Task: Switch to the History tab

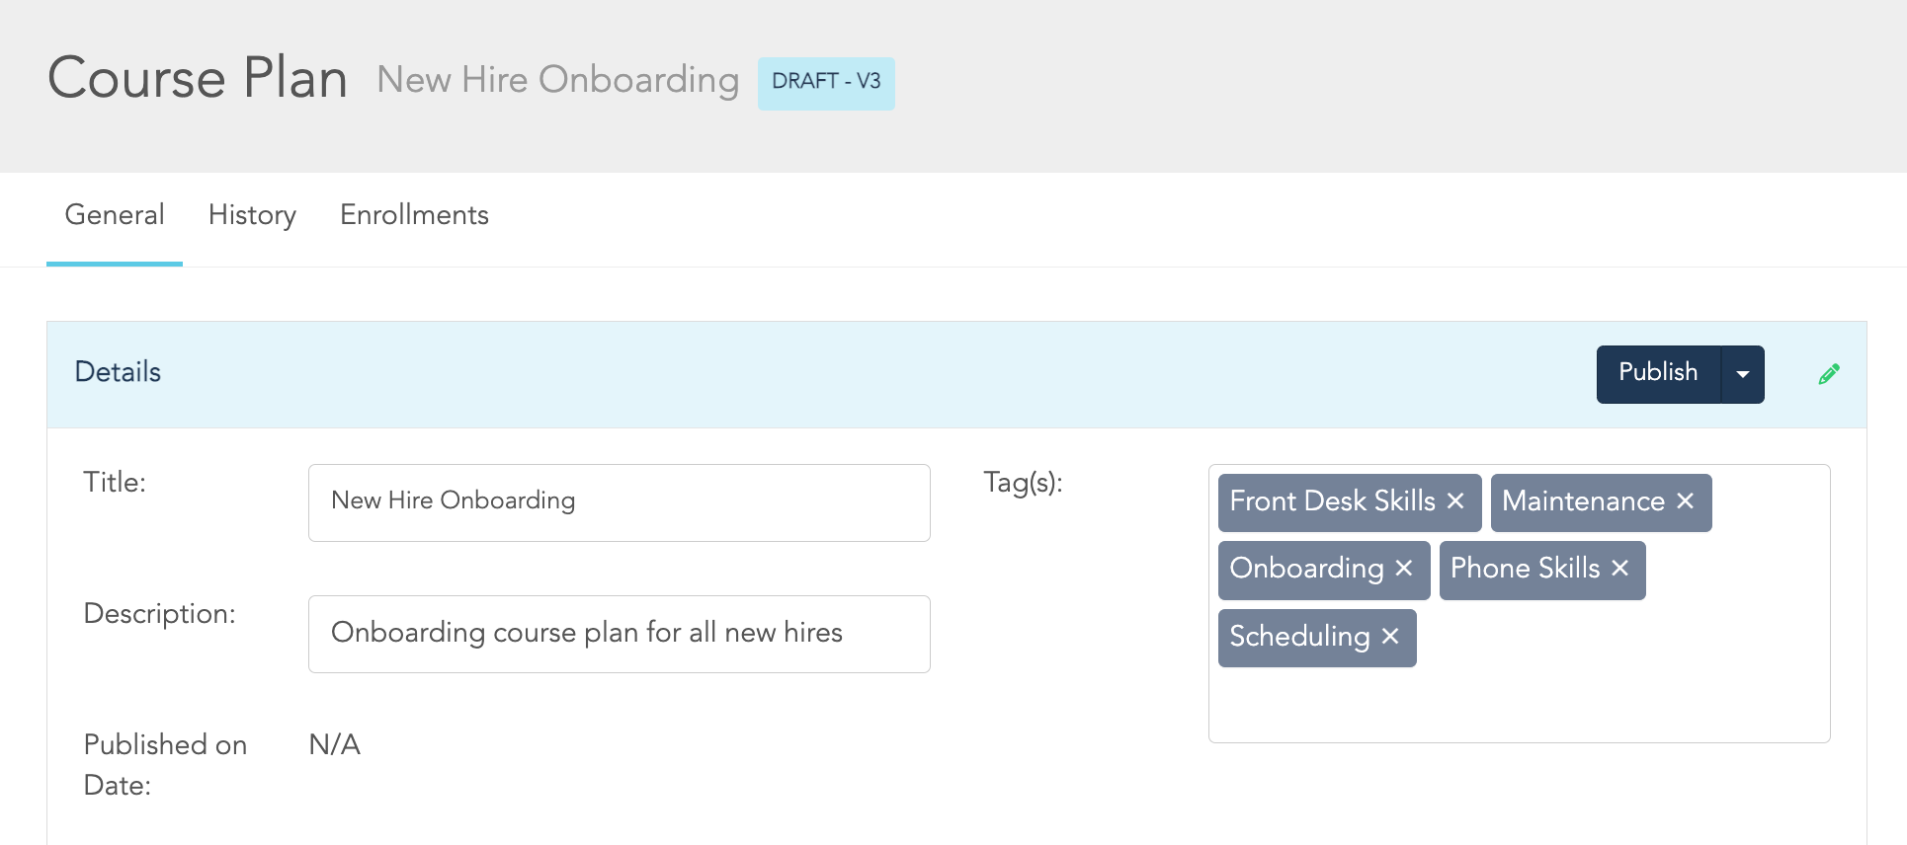Action: pyautogui.click(x=251, y=215)
